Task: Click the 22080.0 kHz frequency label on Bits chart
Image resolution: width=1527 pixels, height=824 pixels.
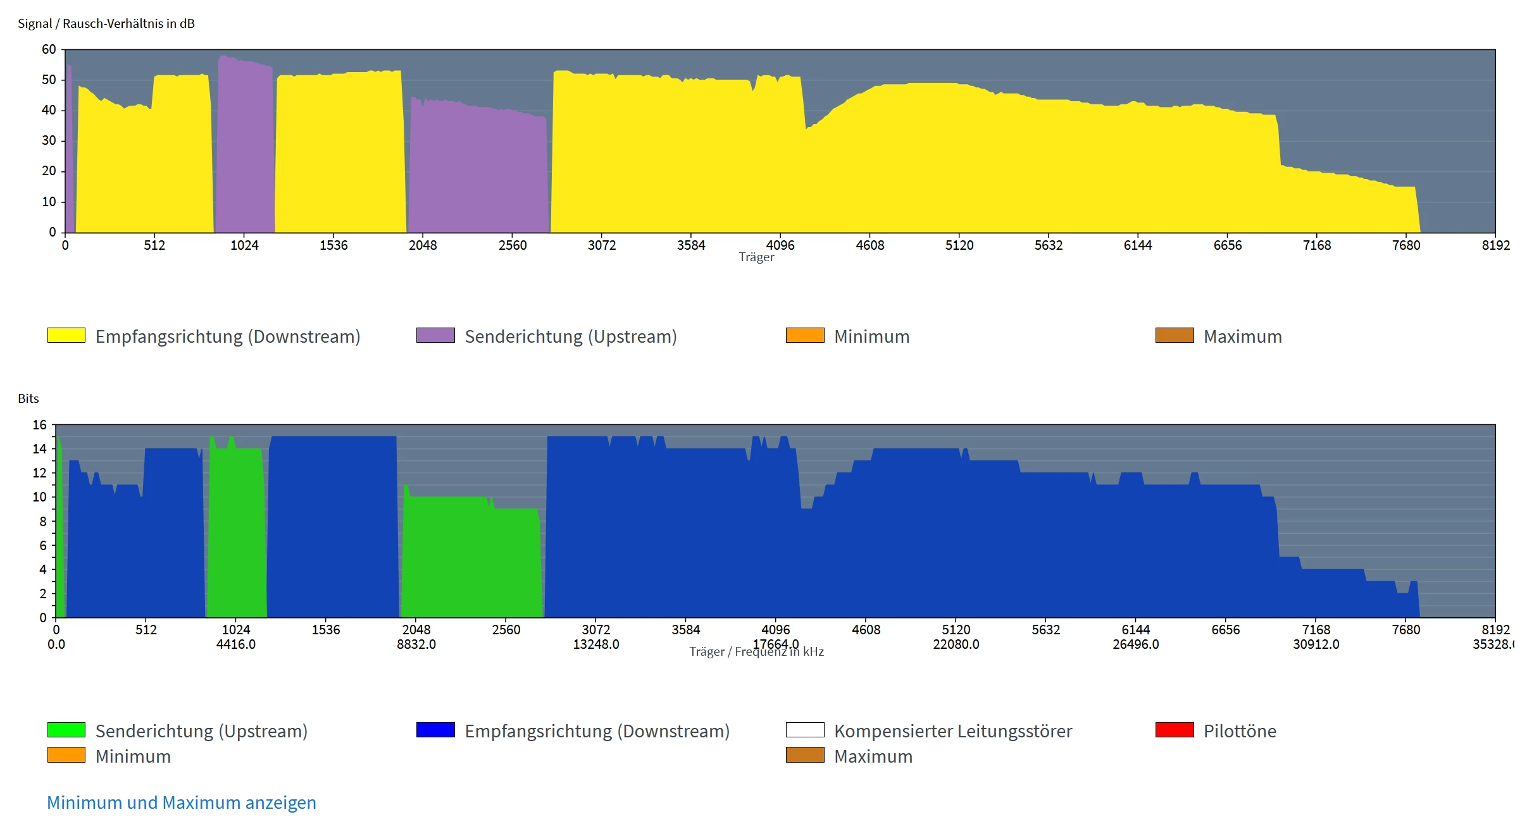Action: pyautogui.click(x=956, y=644)
